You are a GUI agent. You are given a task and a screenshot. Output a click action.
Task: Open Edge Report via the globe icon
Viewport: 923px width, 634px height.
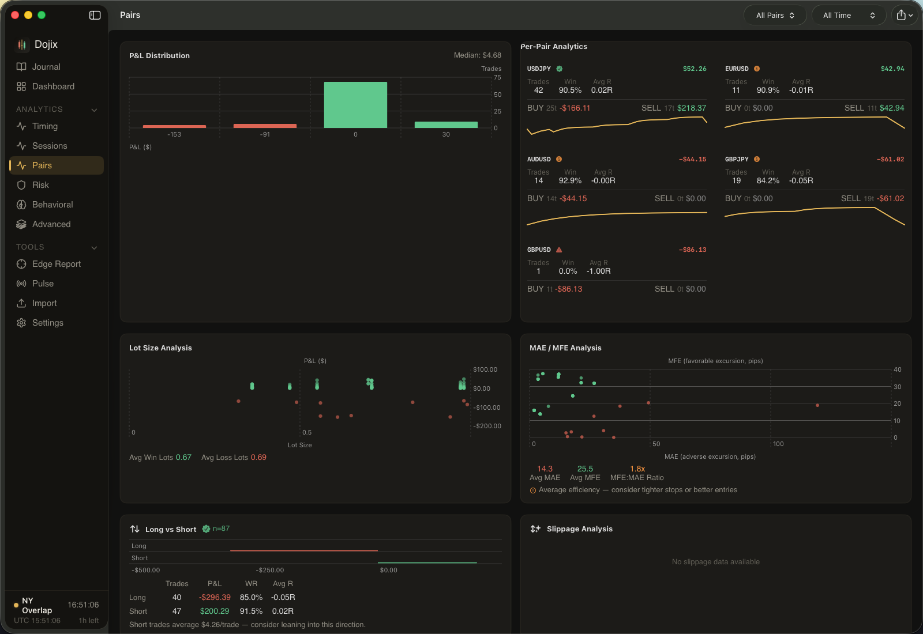pyautogui.click(x=21, y=263)
